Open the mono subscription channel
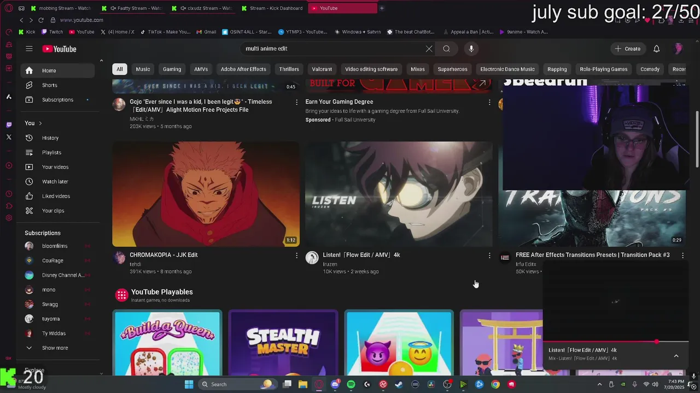700x393 pixels. coord(57,290)
